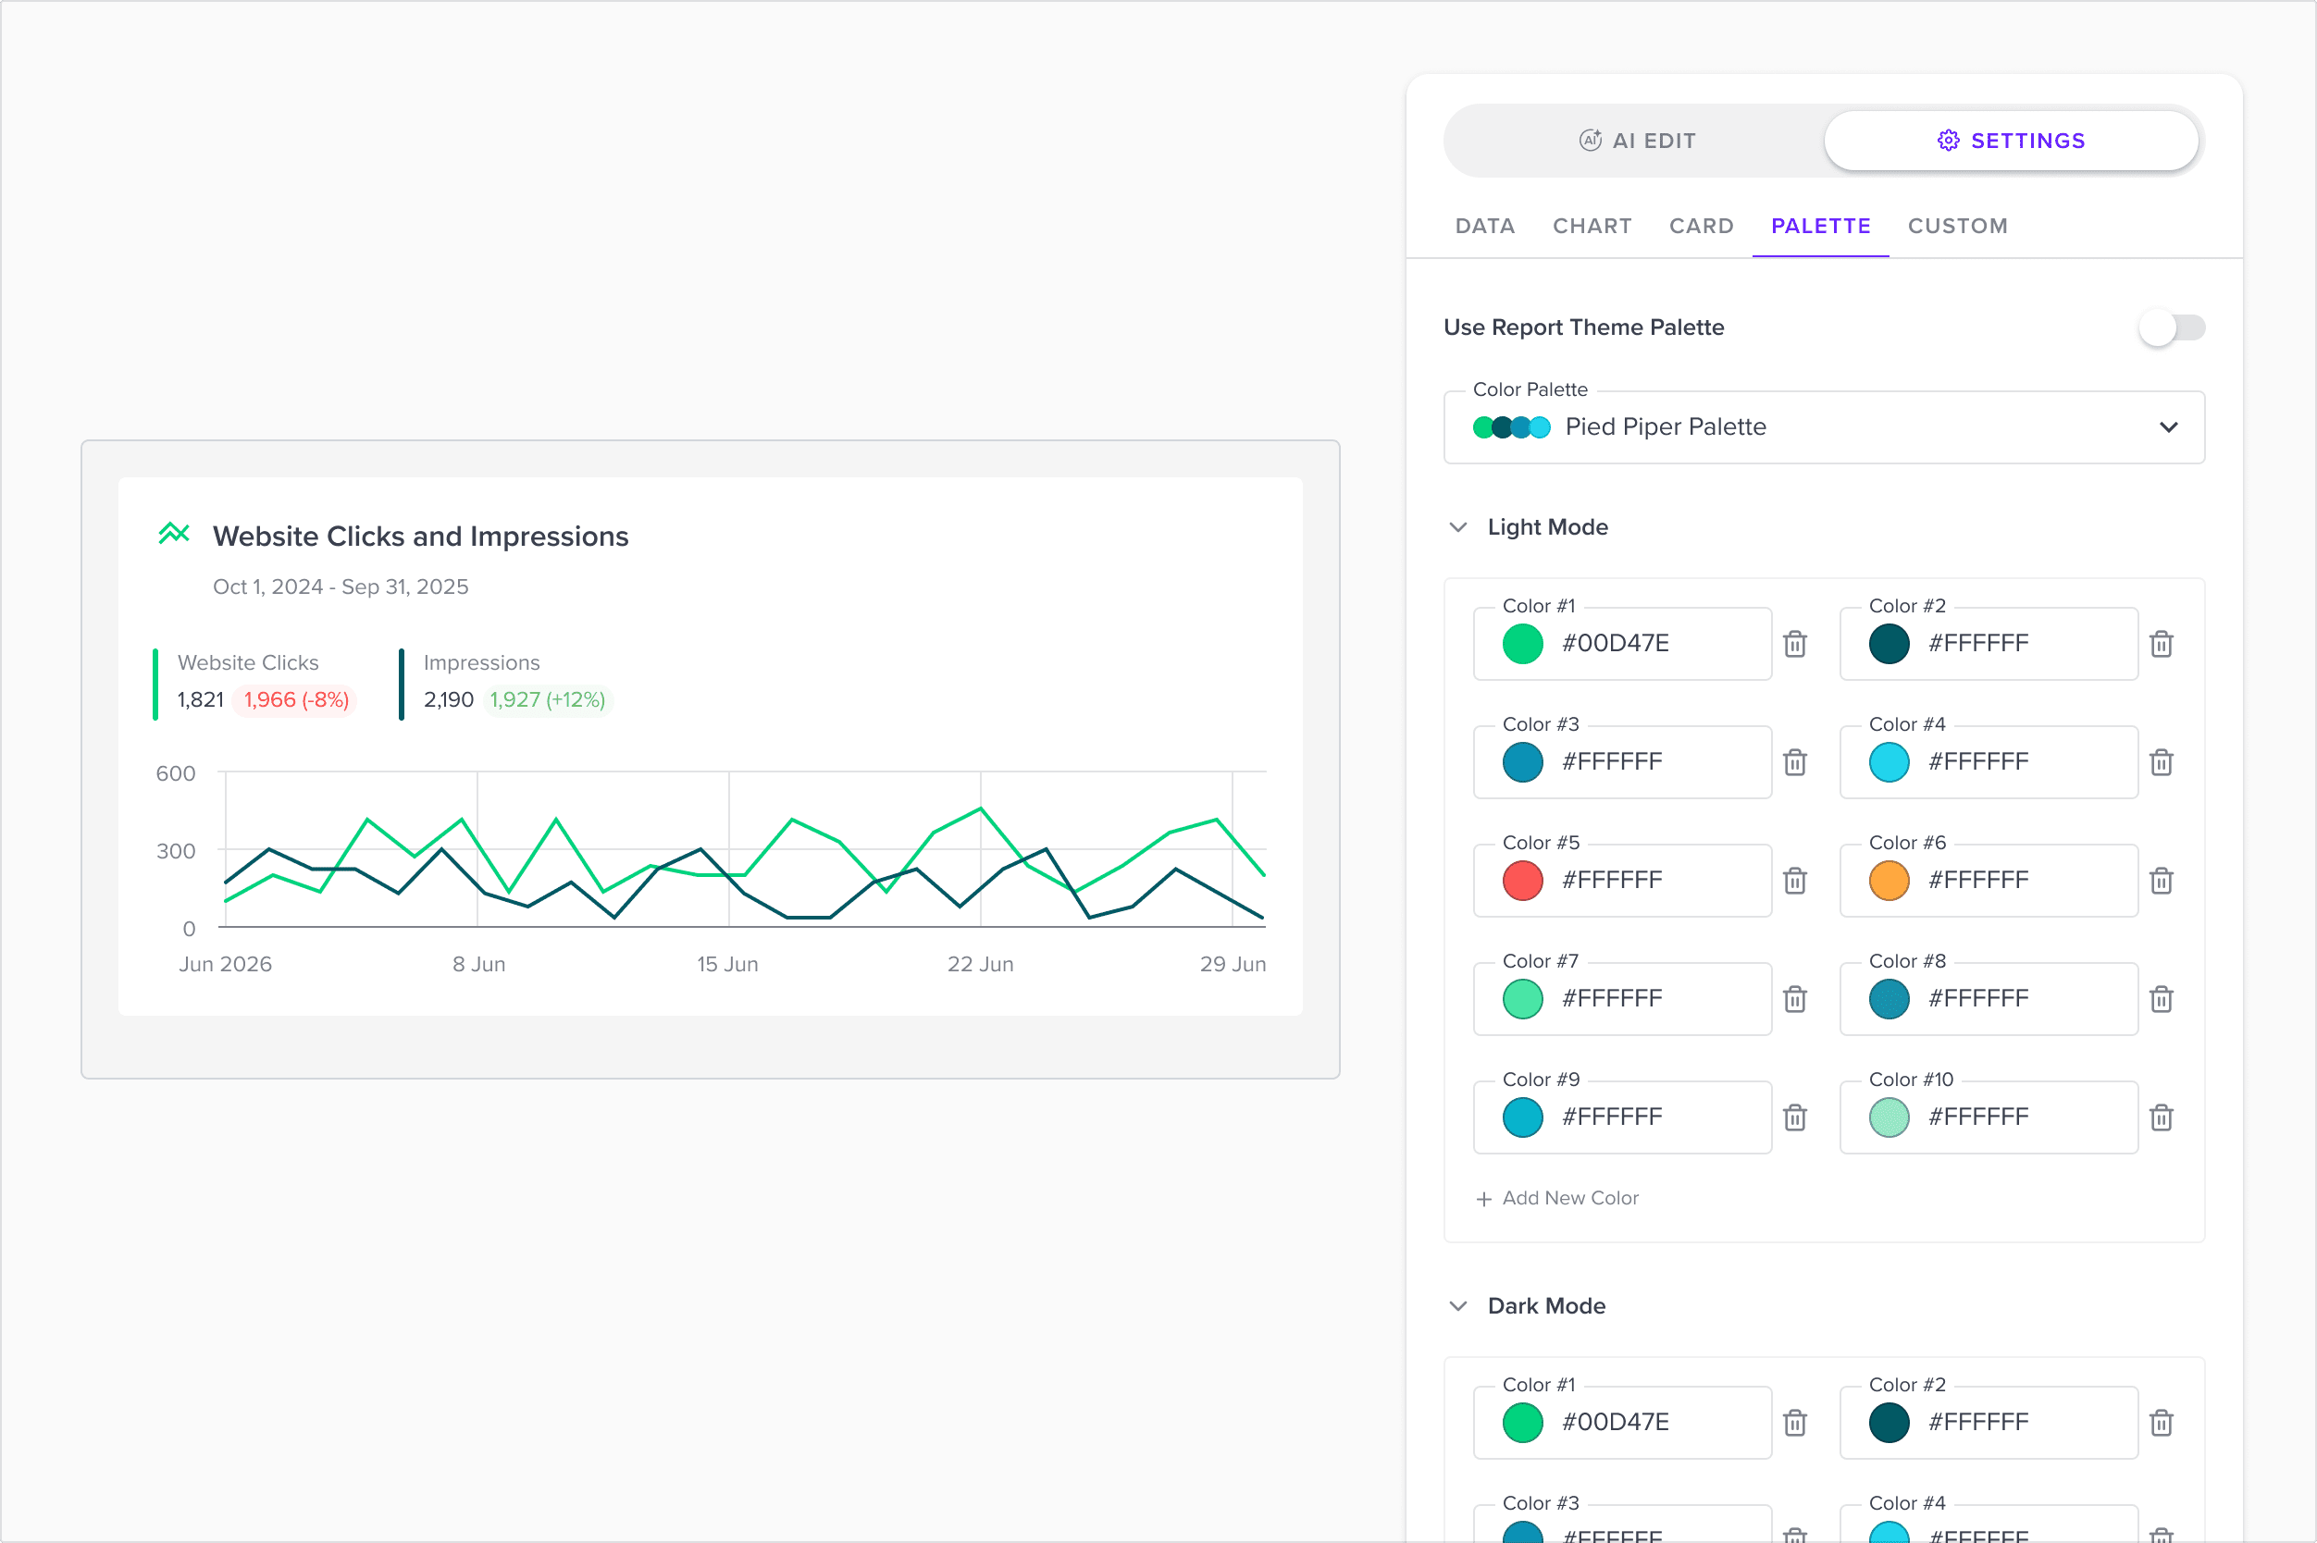Switch to the DATA tab
2317x1543 pixels.
pyautogui.click(x=1485, y=226)
